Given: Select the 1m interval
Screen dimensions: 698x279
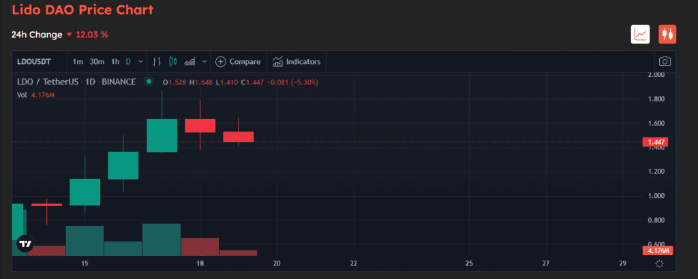Looking at the screenshot, I should tap(78, 62).
